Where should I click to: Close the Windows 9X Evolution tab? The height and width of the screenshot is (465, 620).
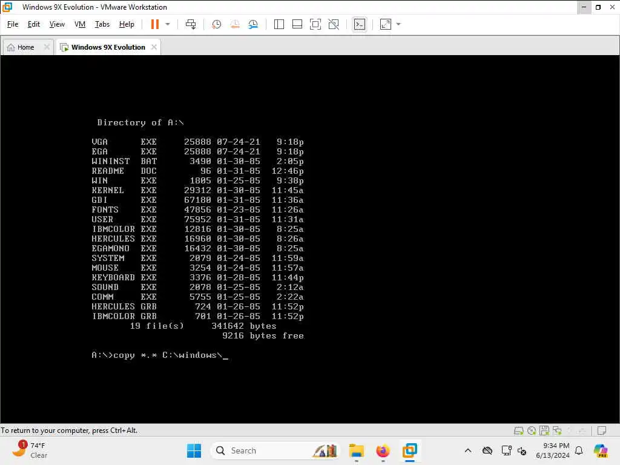(x=154, y=47)
